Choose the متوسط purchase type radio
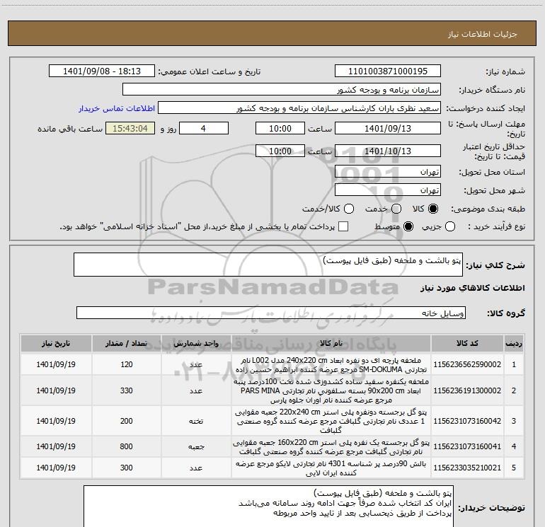This screenshot has height=527, width=545. (x=408, y=227)
